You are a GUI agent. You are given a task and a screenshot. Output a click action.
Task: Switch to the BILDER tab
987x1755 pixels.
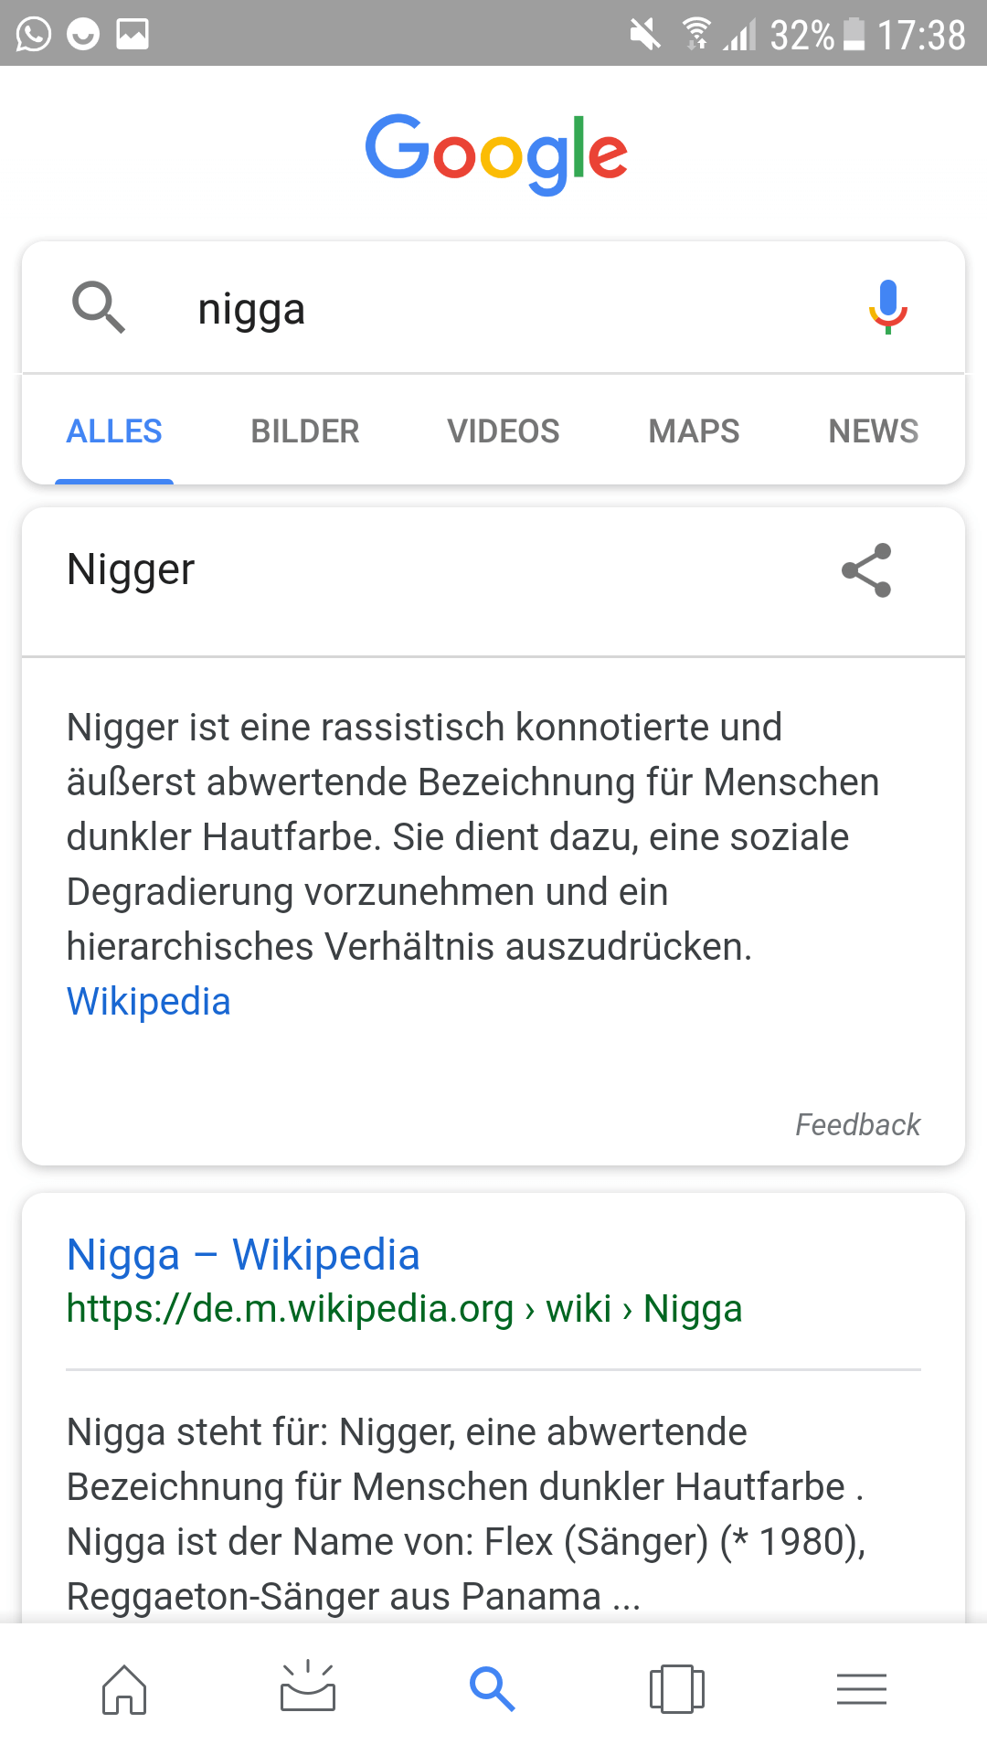(x=305, y=431)
